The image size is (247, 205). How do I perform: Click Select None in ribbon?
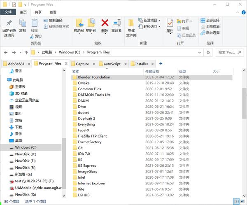coord(210,27)
